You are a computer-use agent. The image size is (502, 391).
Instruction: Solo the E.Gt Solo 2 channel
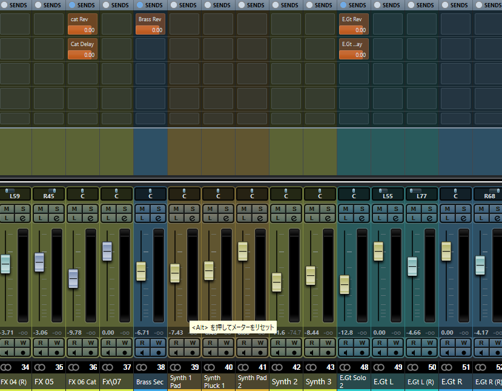point(362,209)
